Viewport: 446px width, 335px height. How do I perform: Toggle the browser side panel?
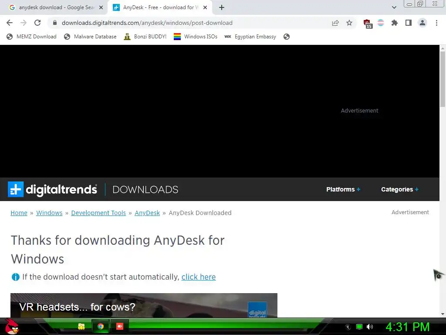[409, 23]
